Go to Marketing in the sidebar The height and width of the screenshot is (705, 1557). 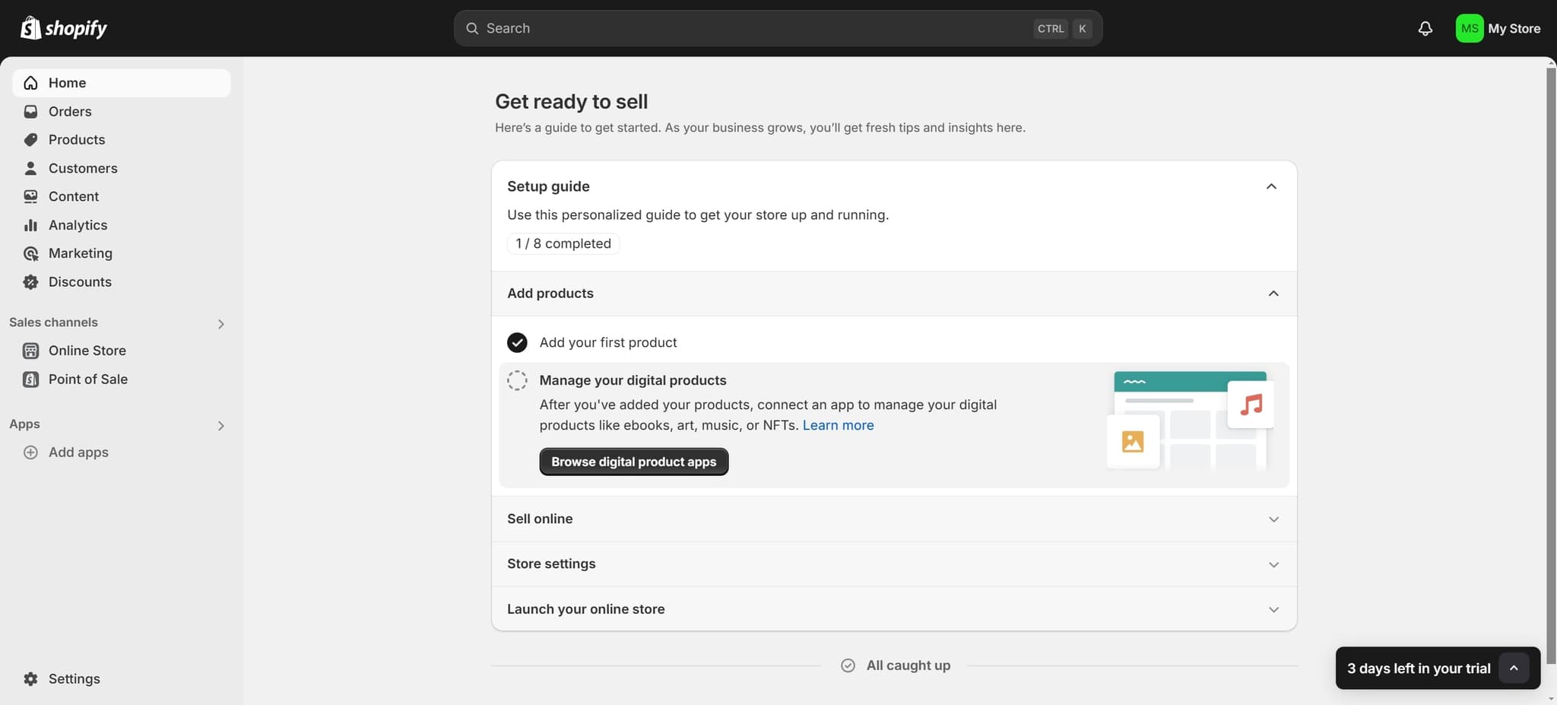tap(81, 253)
